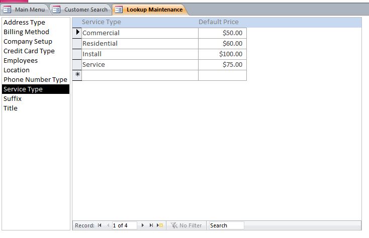369x238 pixels.
Task: Select the Lookup Maintenance tab
Action: (150, 10)
